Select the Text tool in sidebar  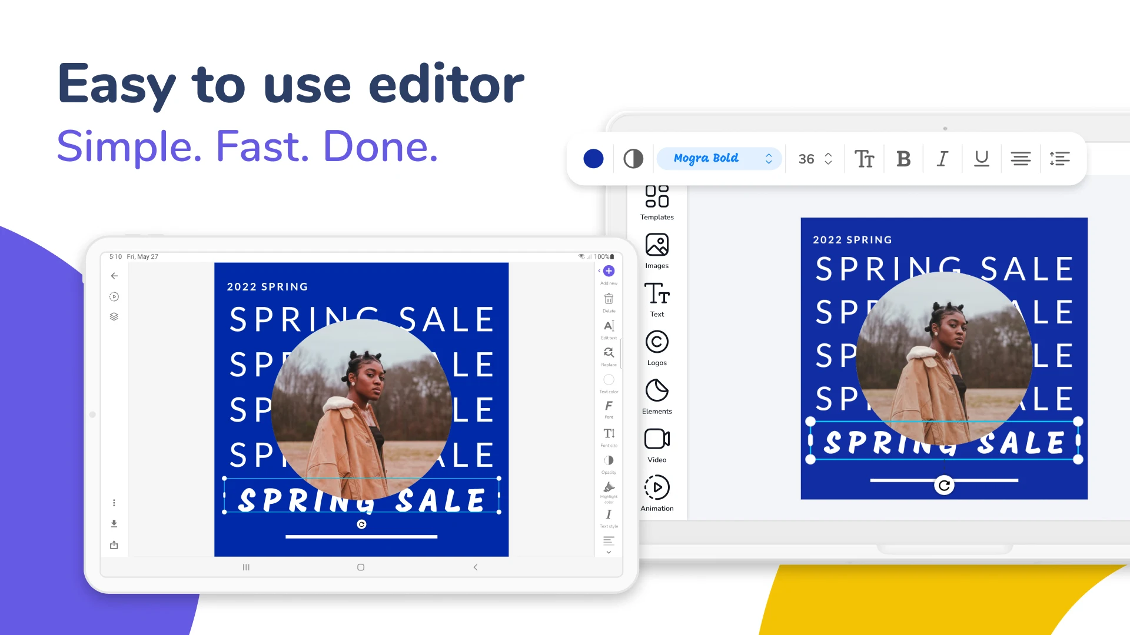(x=657, y=300)
